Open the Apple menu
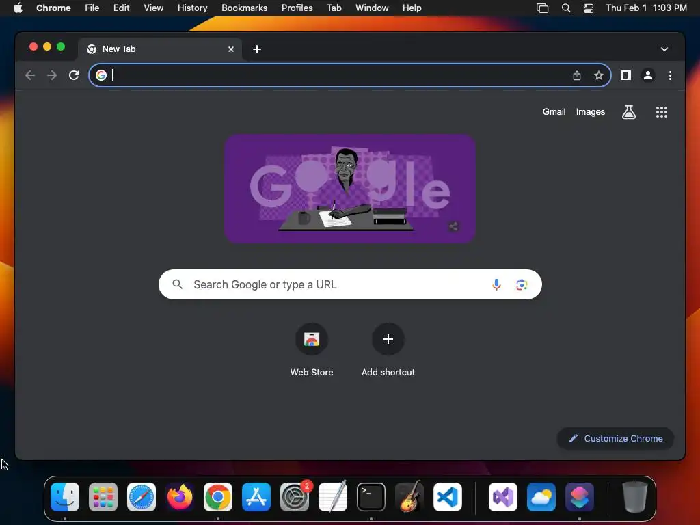The image size is (700, 525). 18,8
